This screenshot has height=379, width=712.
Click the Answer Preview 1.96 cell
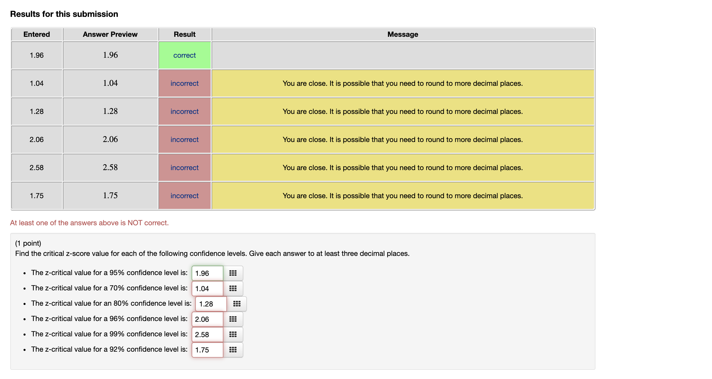coord(110,55)
